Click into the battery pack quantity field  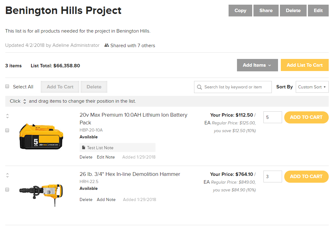pyautogui.click(x=273, y=117)
